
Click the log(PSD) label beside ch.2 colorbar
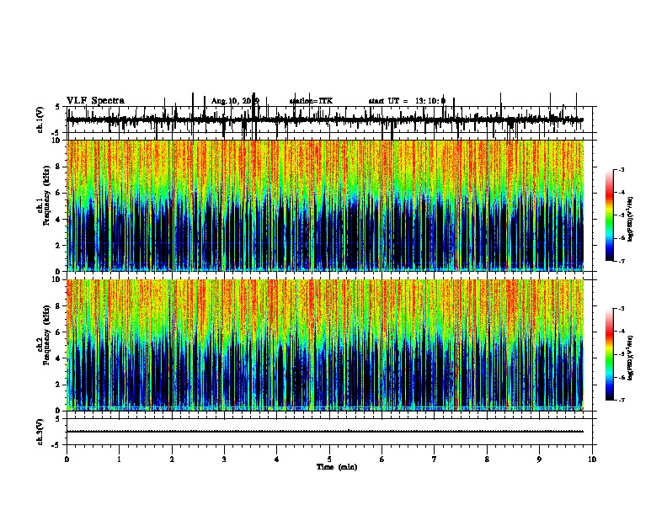click(630, 358)
